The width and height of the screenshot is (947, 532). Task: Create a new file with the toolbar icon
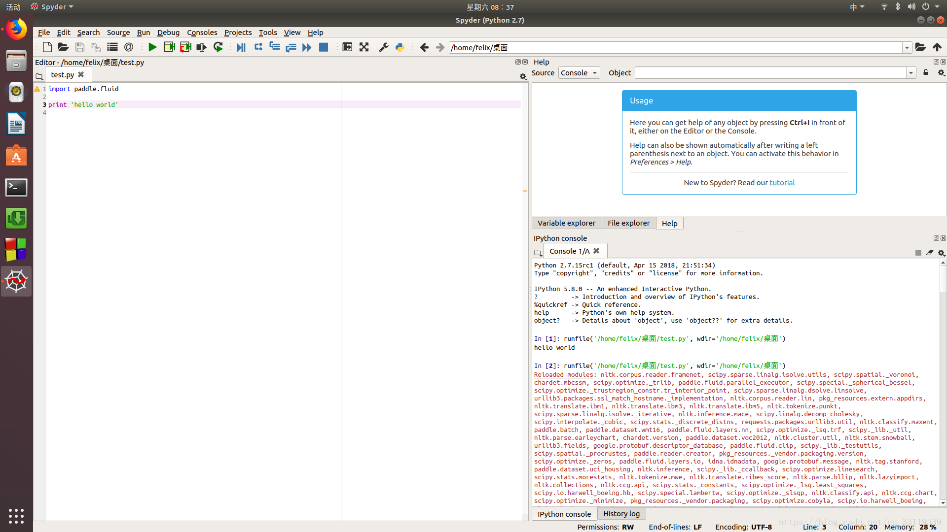click(47, 47)
